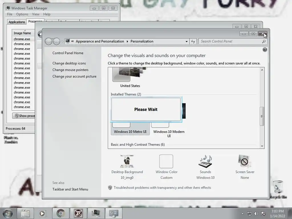Click the Action Center flag tray icon

click(x=263, y=214)
